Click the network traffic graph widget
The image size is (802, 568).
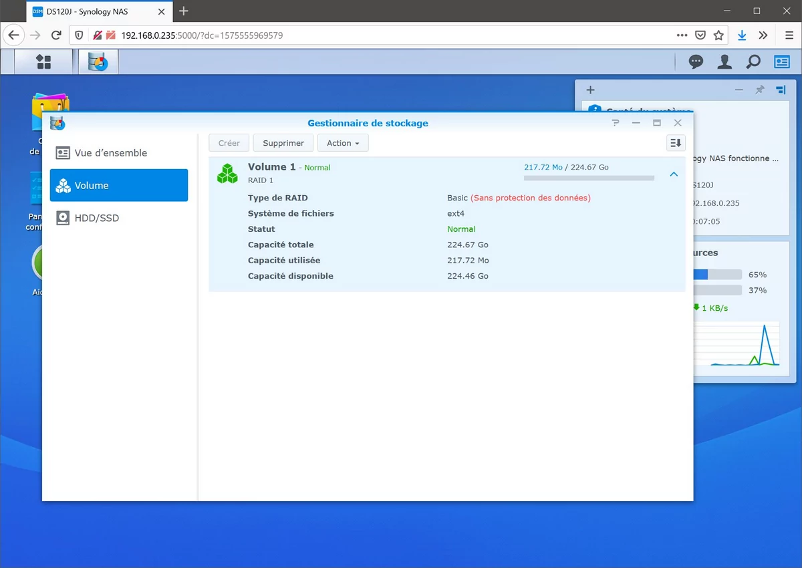pyautogui.click(x=738, y=343)
